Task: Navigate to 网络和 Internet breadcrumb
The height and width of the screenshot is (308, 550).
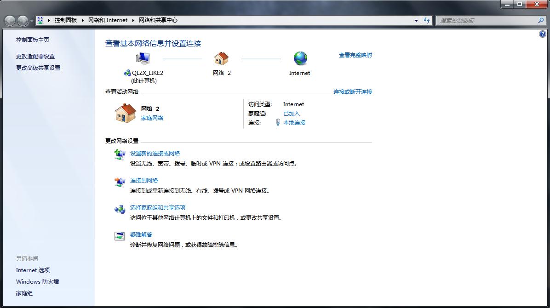Action: pyautogui.click(x=108, y=20)
